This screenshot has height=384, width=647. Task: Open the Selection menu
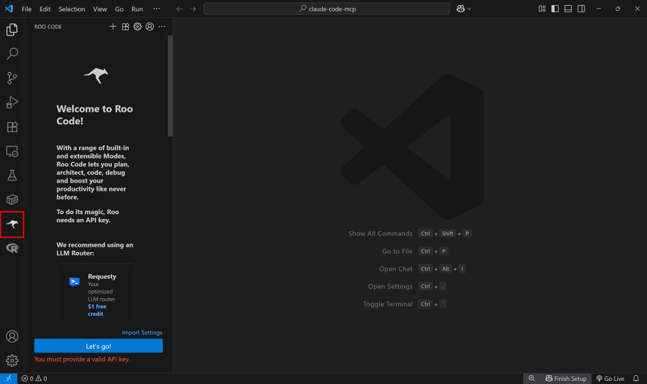tap(71, 9)
